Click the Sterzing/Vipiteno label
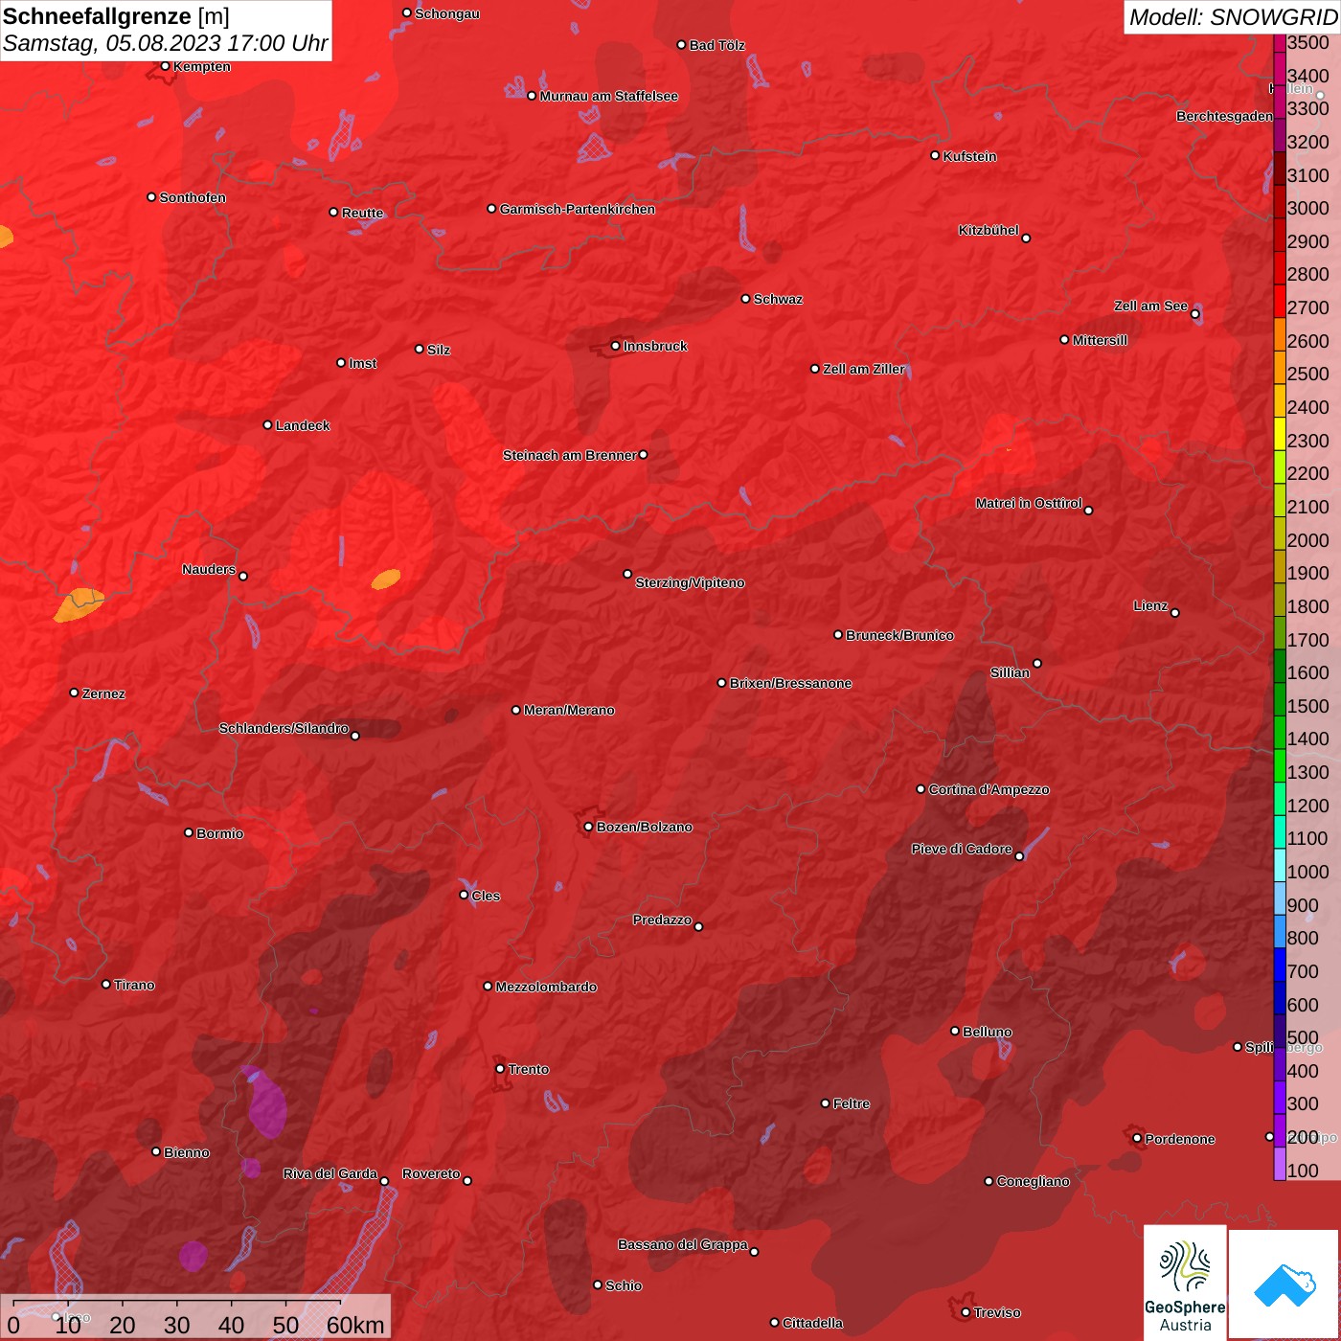The height and width of the screenshot is (1341, 1341). point(690,582)
